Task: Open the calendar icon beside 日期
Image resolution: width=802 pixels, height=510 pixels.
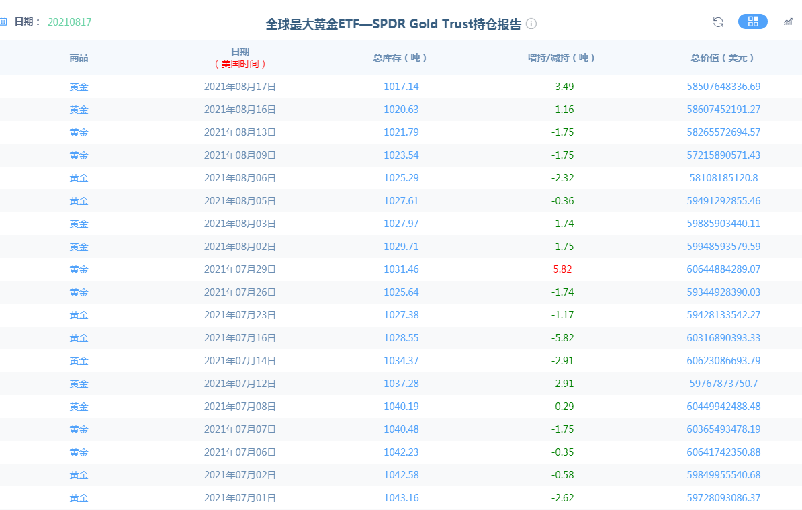Action: [x=3, y=22]
